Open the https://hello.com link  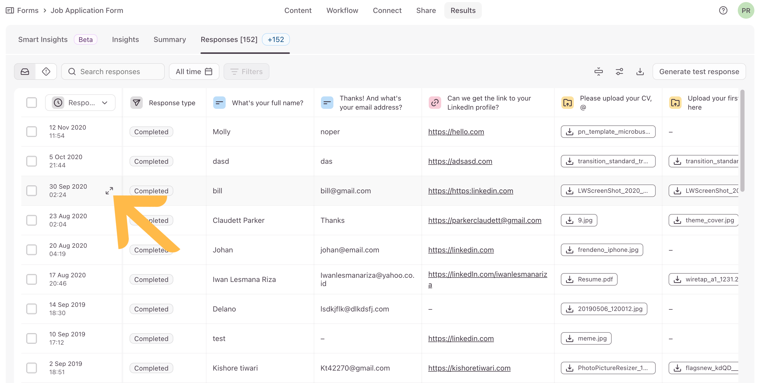pos(456,132)
